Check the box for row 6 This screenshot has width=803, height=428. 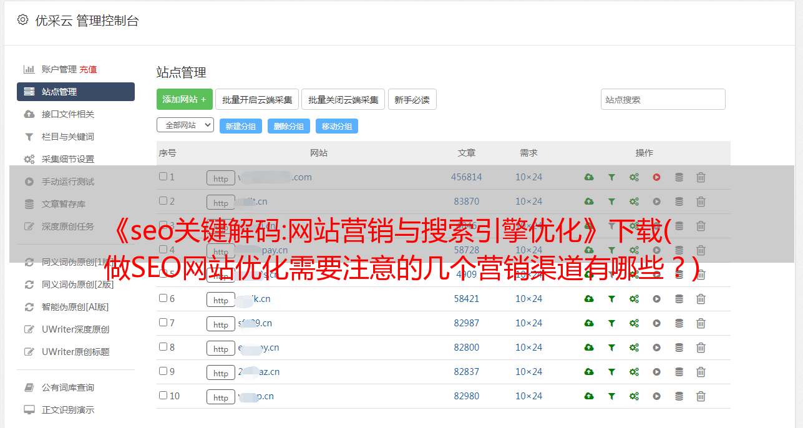163,298
